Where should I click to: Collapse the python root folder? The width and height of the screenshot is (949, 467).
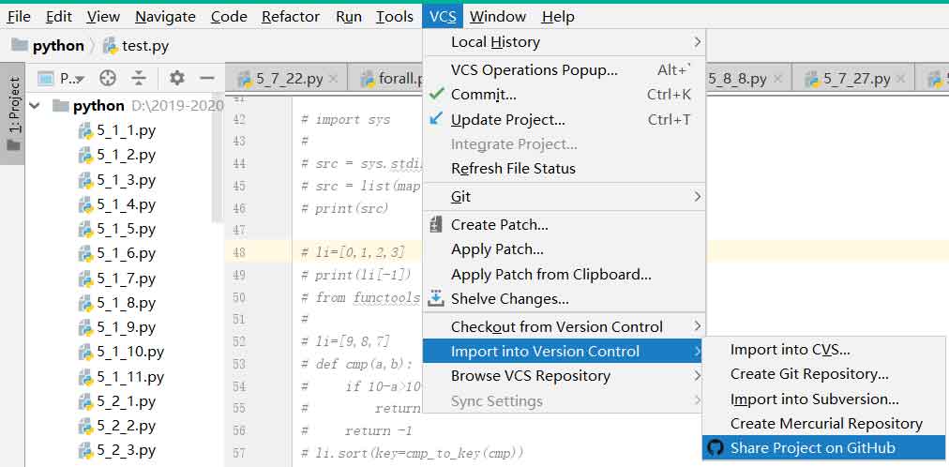[x=35, y=106]
